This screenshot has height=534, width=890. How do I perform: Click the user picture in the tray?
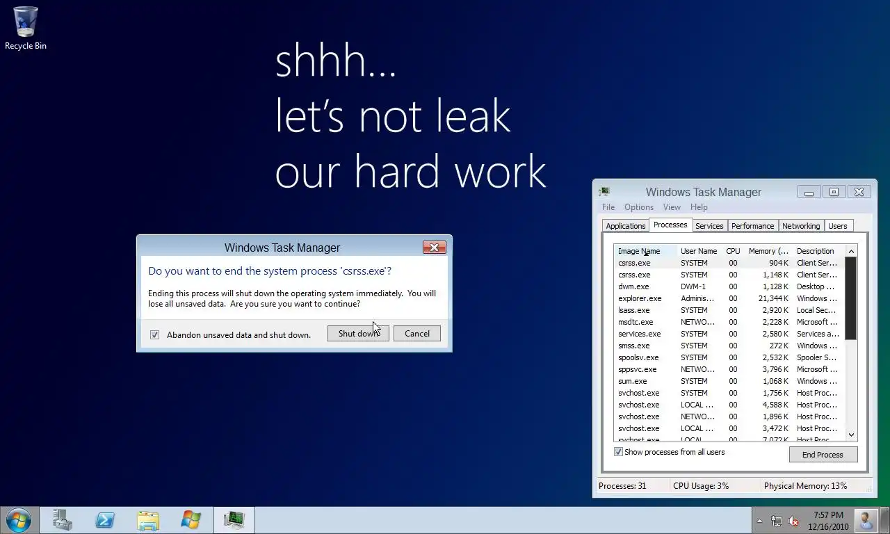pyautogui.click(x=866, y=521)
